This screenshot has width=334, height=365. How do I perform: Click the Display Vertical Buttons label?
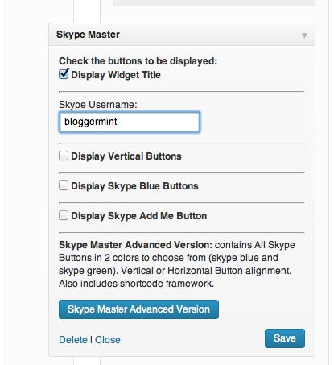pyautogui.click(x=126, y=156)
